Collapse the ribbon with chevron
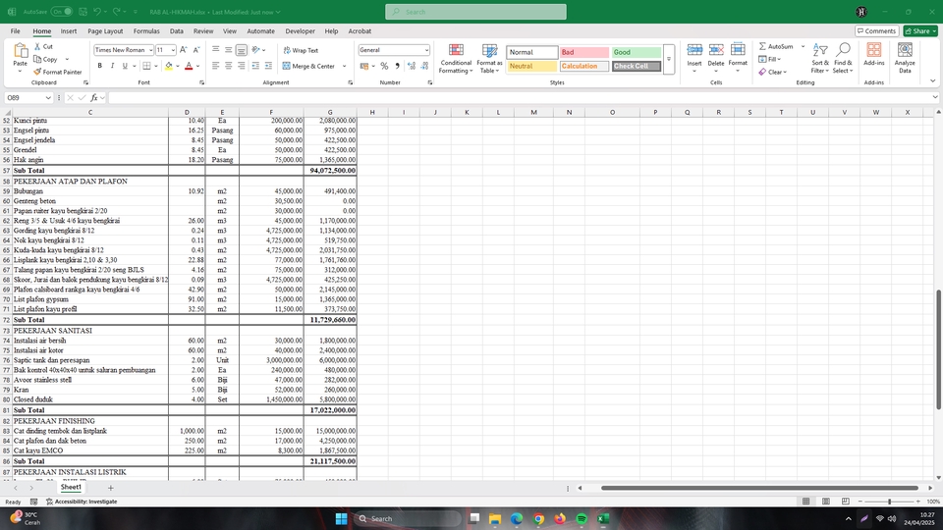 pos(933,81)
